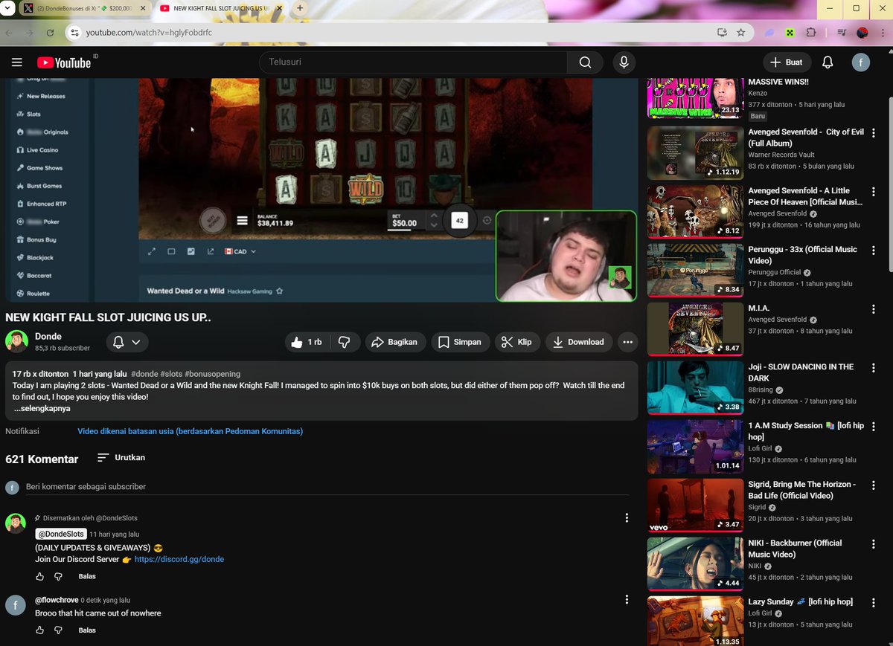893x646 pixels.
Task: Open discord.gg/donde link
Action: point(179,559)
